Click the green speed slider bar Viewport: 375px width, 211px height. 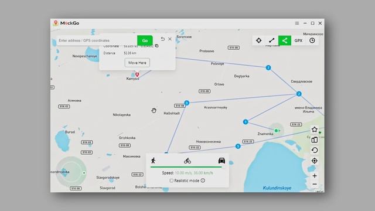[186, 167]
